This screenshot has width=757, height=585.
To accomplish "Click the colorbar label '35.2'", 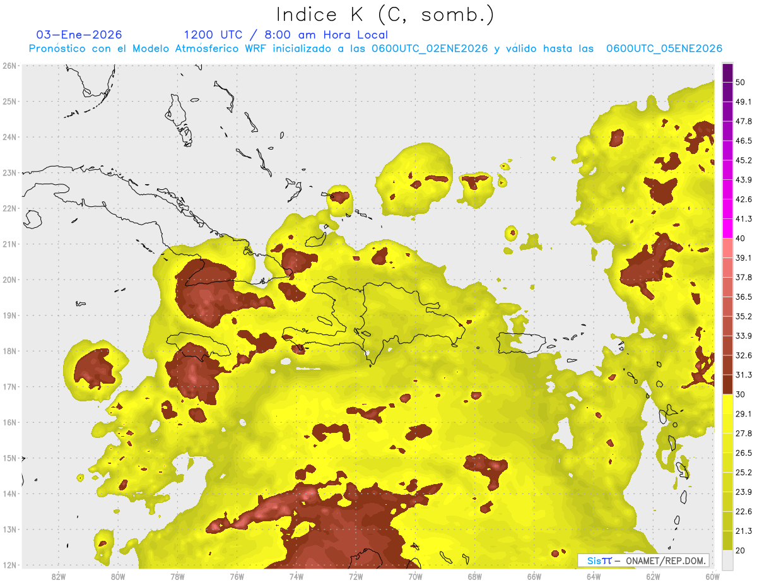I will tap(743, 316).
